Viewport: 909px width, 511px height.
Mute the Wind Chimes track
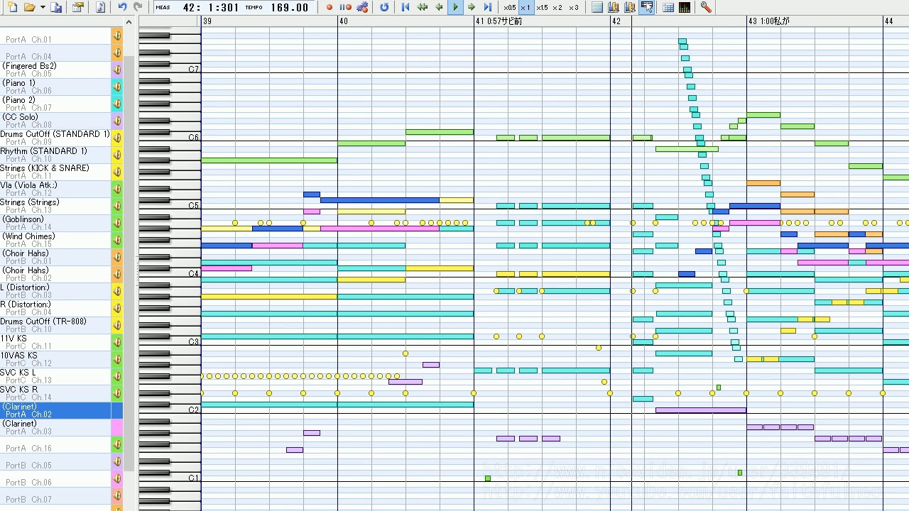117,240
